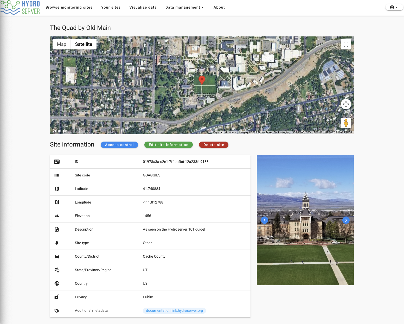Click the HydroServer logo
Viewport: 404px width, 324px height.
click(20, 8)
